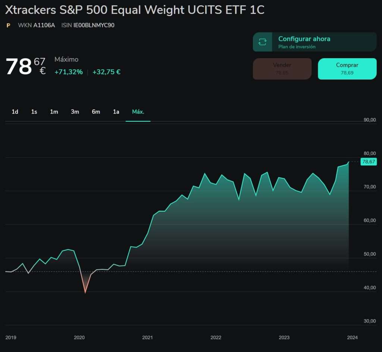Click the 2024 label on the chart axis

click(x=353, y=337)
